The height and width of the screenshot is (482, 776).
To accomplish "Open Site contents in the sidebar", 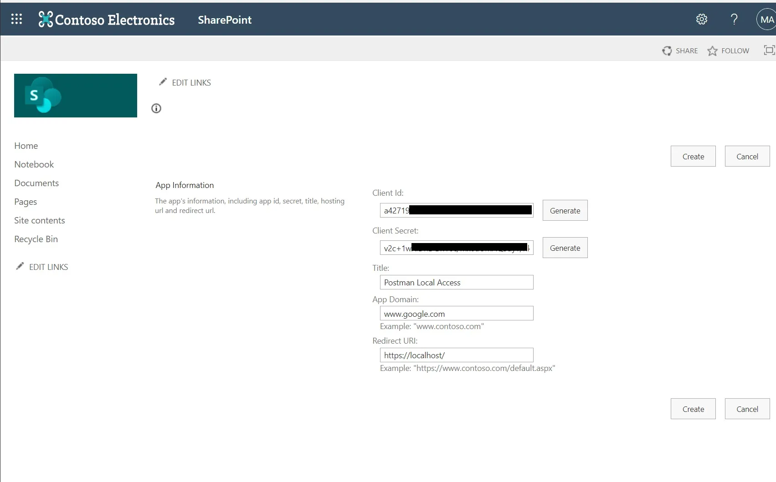I will 40,220.
